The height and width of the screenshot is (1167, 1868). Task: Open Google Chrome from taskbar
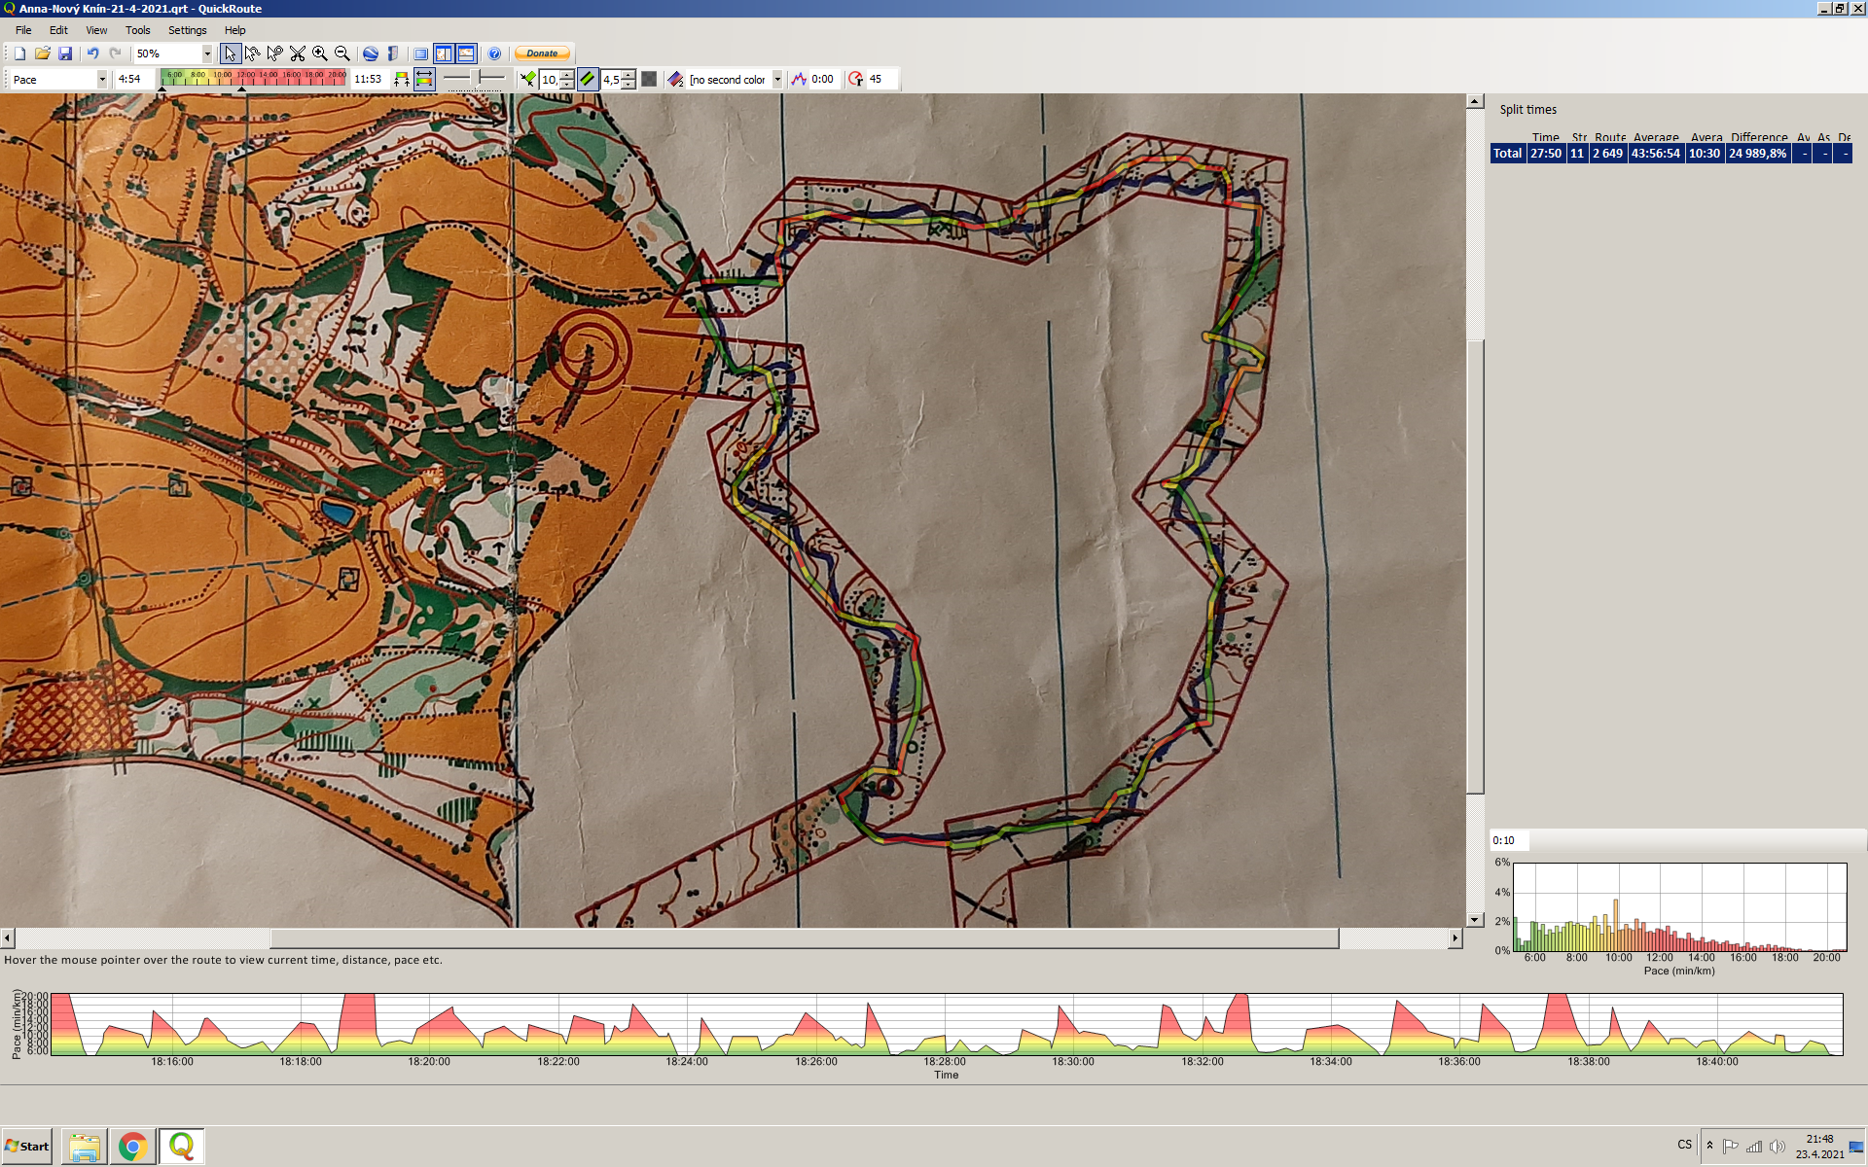133,1147
